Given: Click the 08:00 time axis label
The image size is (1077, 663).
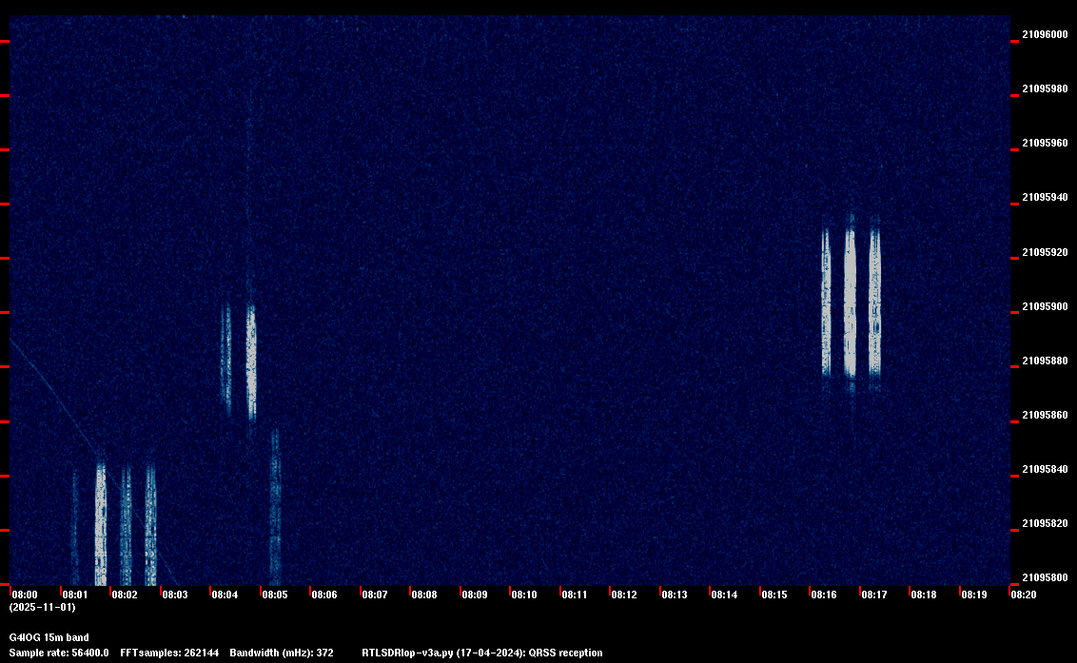Looking at the screenshot, I should (26, 595).
